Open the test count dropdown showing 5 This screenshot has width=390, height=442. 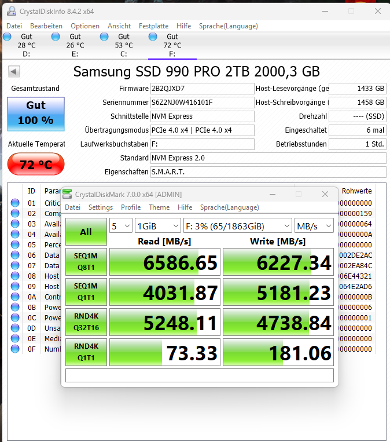(x=121, y=226)
